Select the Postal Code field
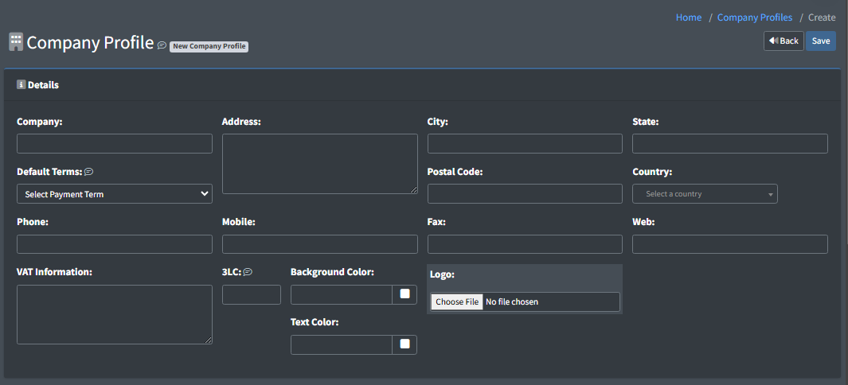The image size is (848, 385). 525,194
